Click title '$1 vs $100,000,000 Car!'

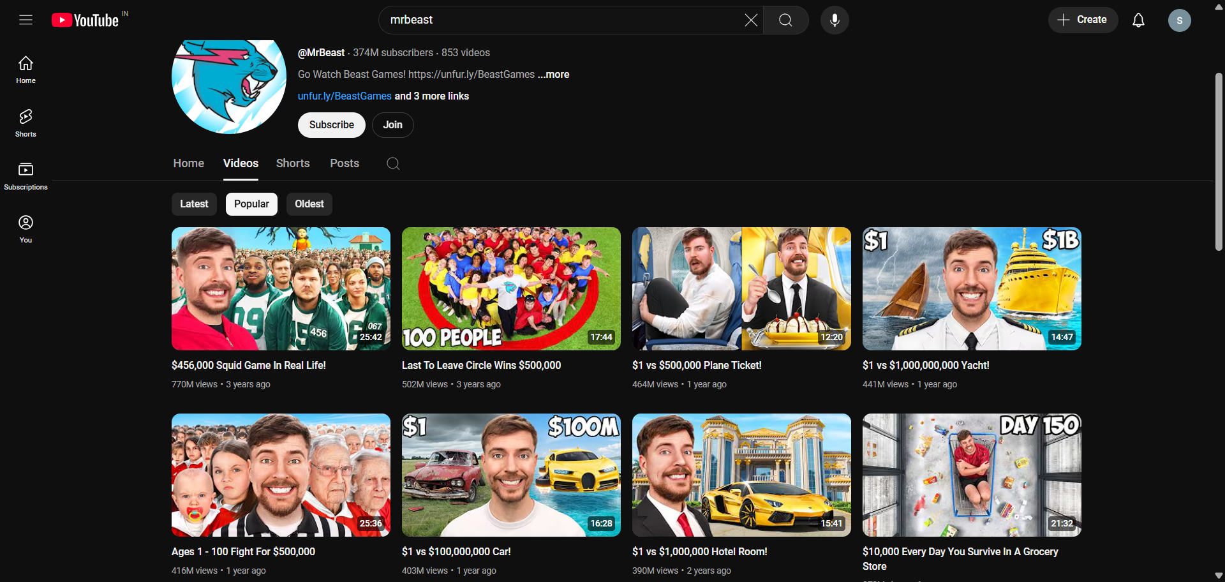[x=456, y=551]
